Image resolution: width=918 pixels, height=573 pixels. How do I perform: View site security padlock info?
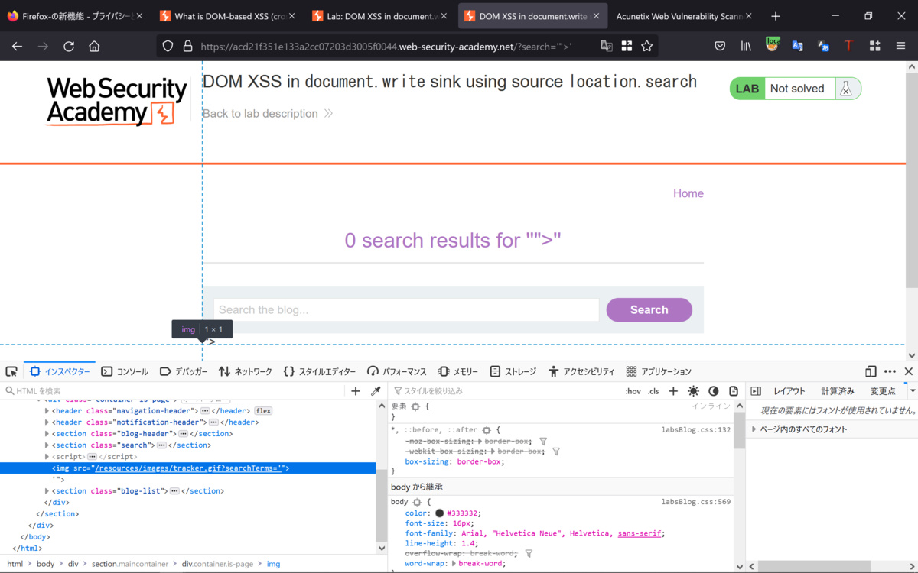(x=187, y=46)
